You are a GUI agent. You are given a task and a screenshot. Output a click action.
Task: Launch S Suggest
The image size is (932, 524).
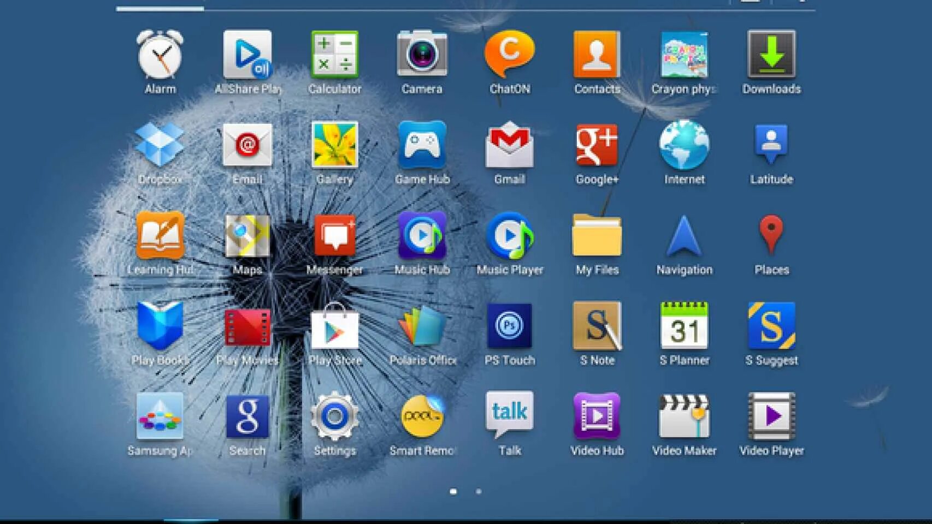771,326
